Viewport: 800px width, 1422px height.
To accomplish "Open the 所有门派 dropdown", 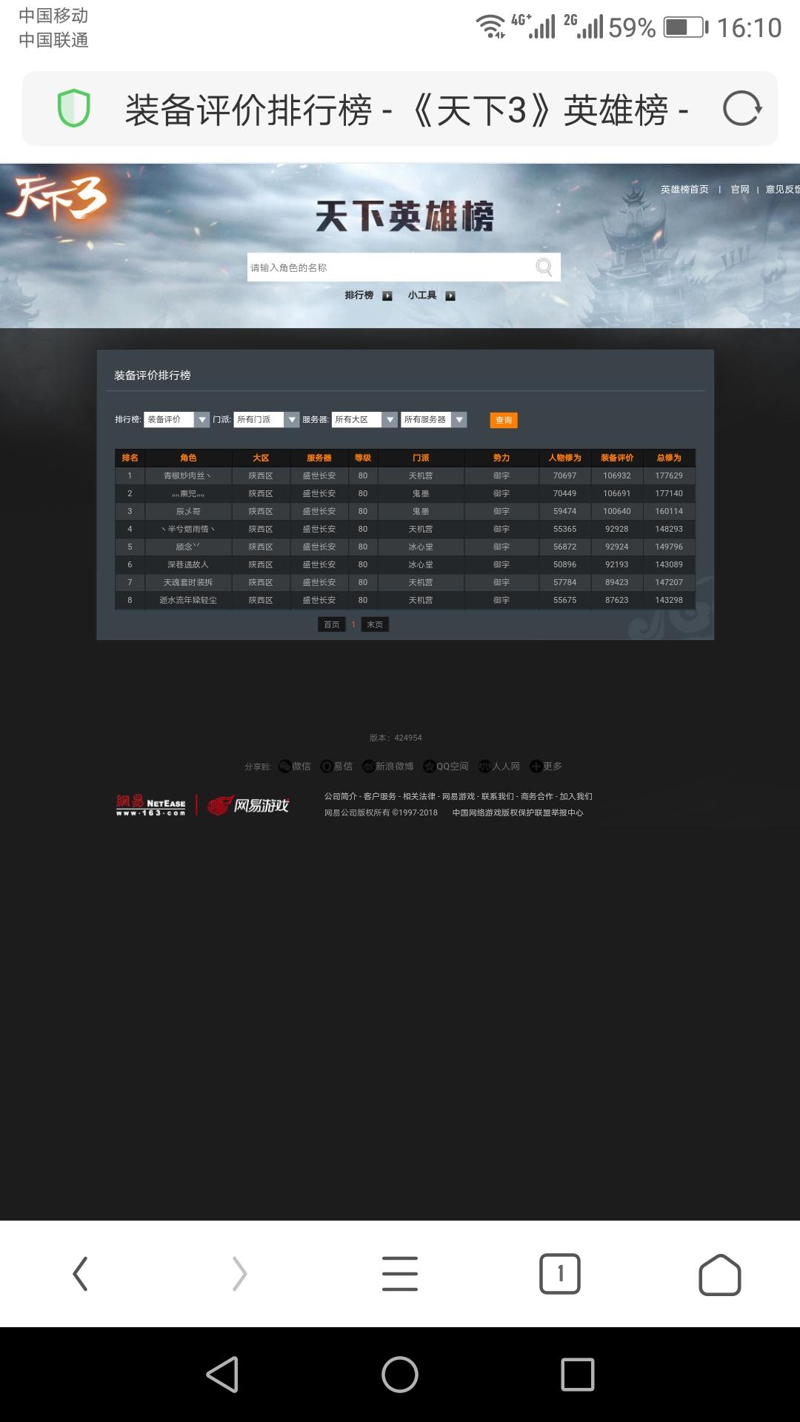I will (267, 419).
